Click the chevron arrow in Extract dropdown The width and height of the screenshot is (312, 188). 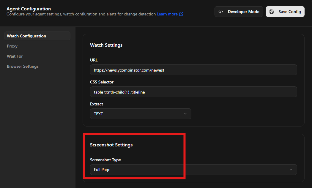pyautogui.click(x=185, y=114)
